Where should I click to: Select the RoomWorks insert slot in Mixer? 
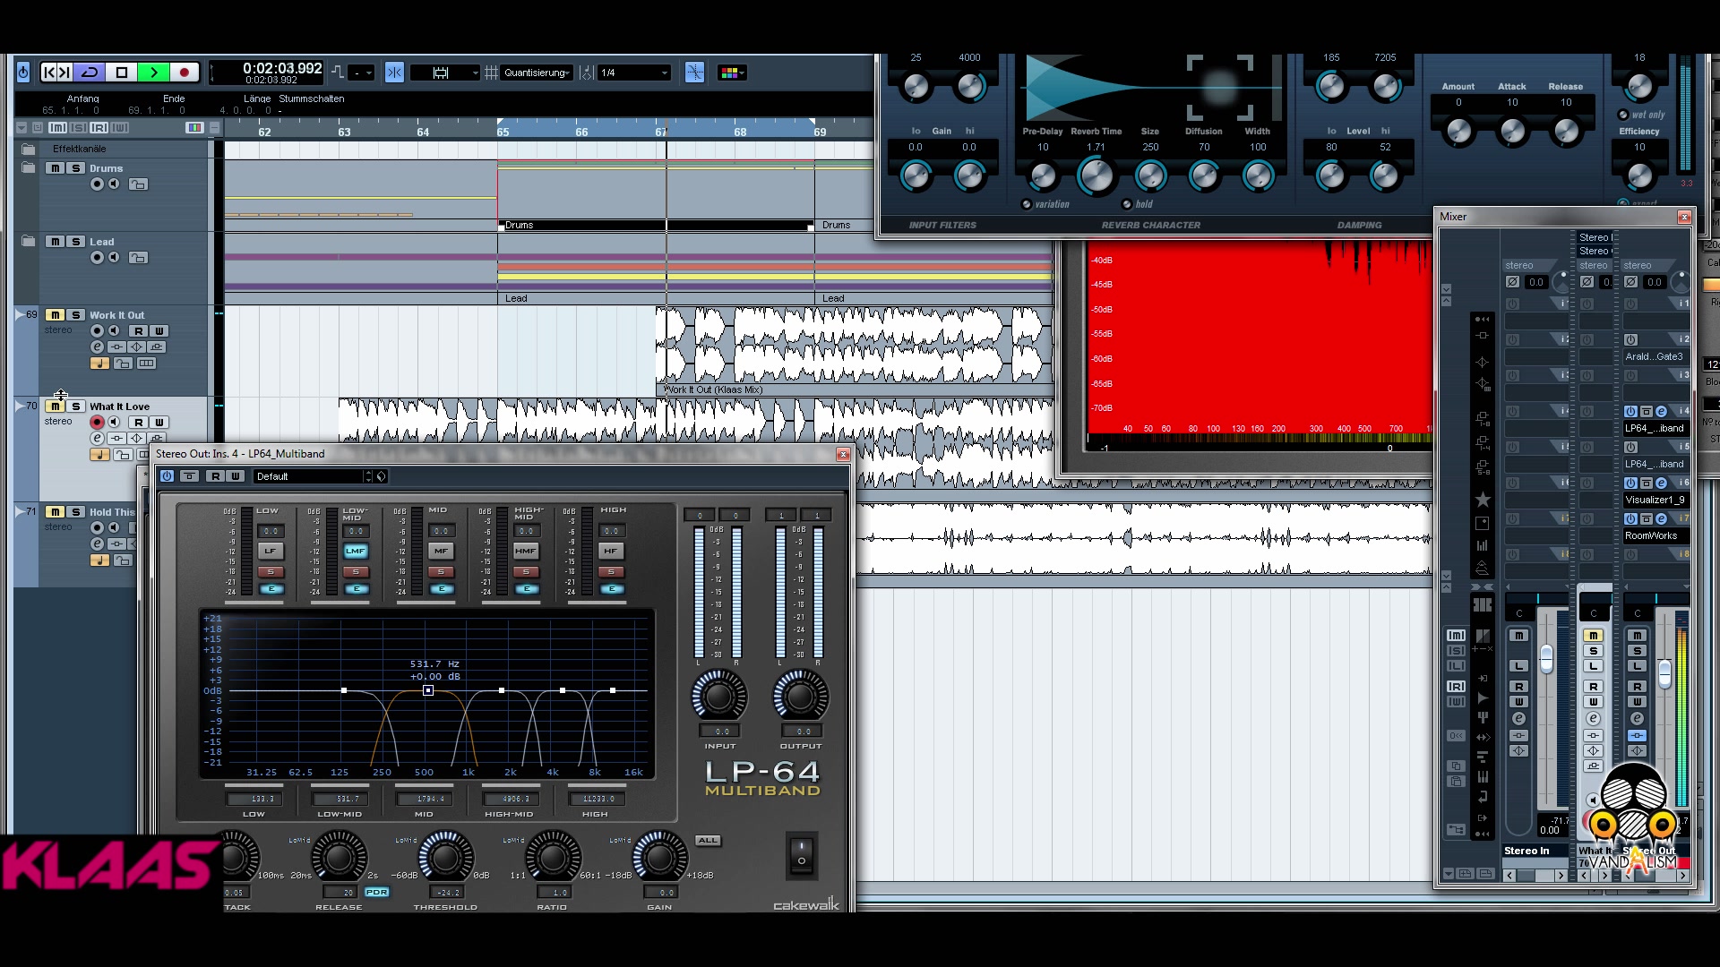(x=1655, y=535)
